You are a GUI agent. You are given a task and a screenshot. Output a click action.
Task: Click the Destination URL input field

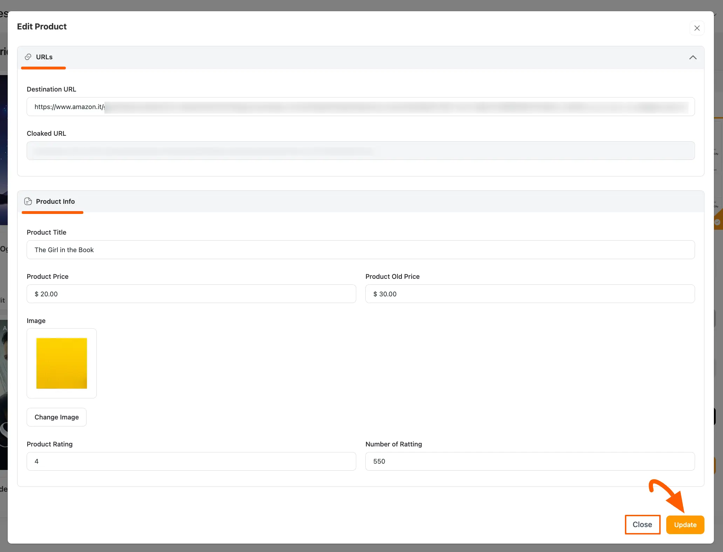click(360, 107)
